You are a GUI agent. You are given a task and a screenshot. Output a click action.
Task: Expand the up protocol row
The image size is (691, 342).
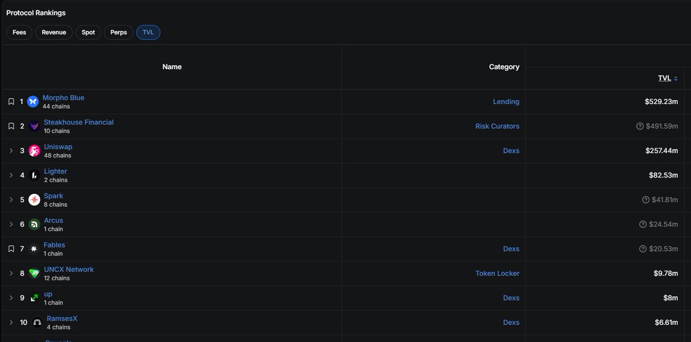11,298
